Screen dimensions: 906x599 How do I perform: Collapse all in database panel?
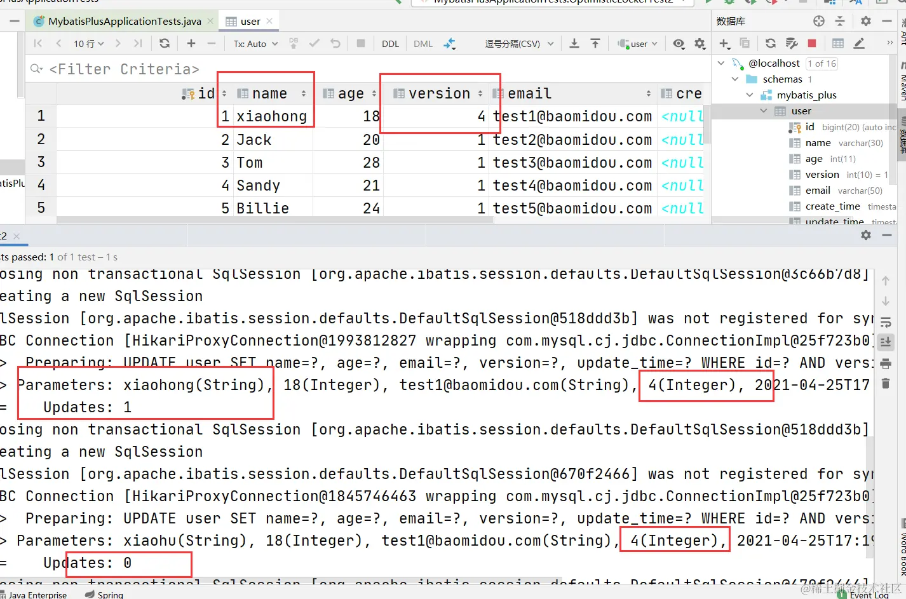(x=840, y=21)
